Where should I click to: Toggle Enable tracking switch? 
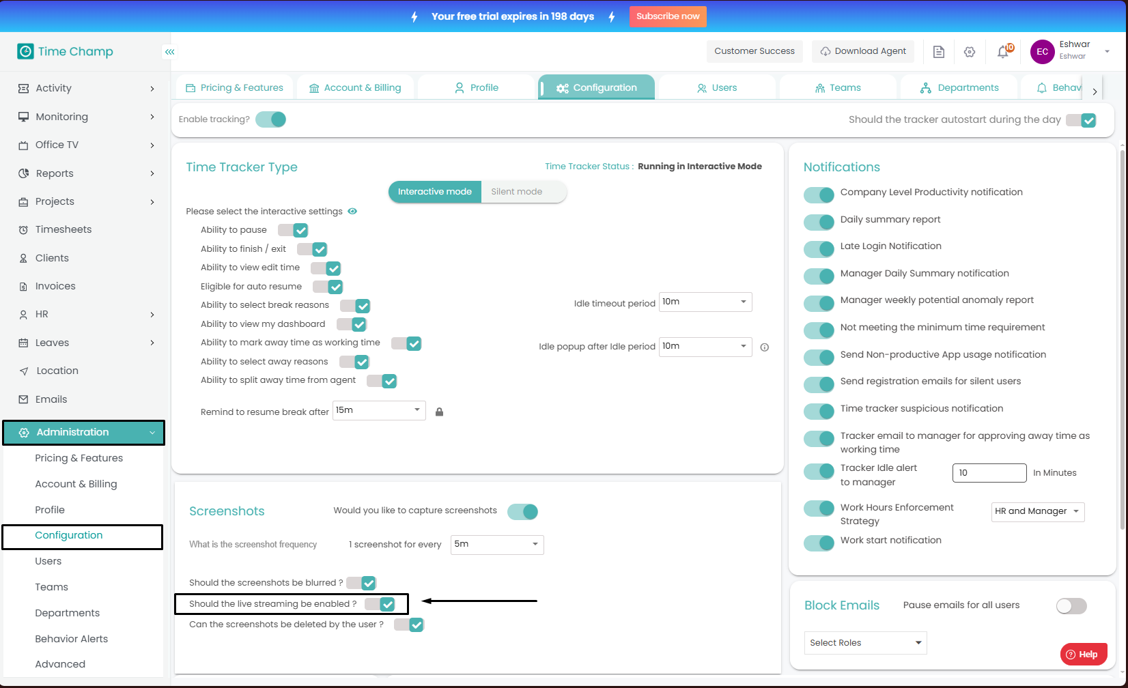[x=271, y=119]
